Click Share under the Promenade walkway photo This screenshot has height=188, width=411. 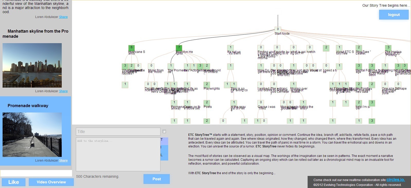pos(63,161)
